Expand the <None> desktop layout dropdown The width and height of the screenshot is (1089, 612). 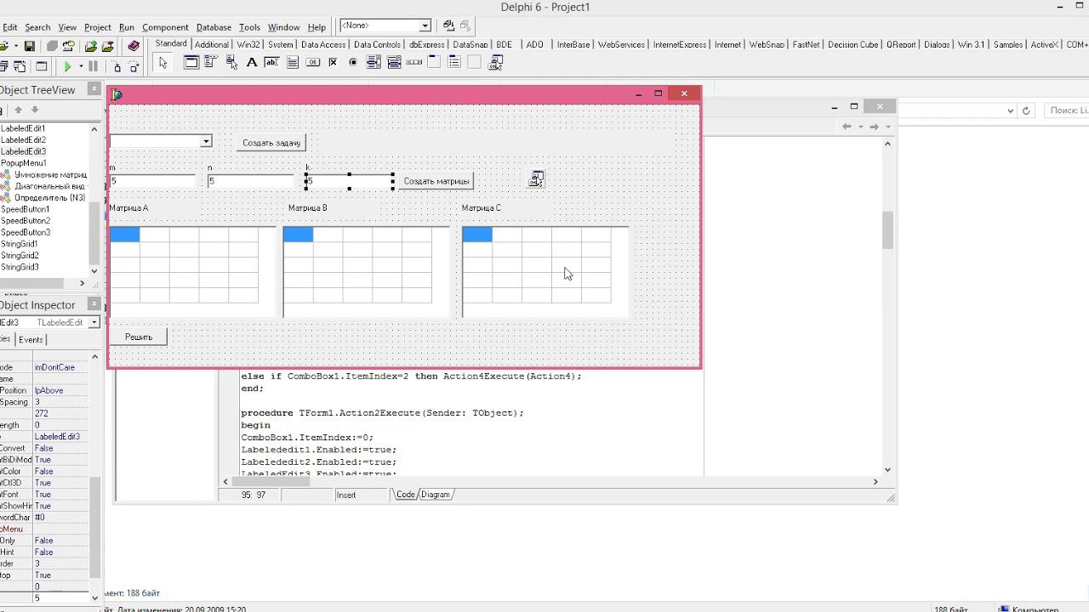425,25
